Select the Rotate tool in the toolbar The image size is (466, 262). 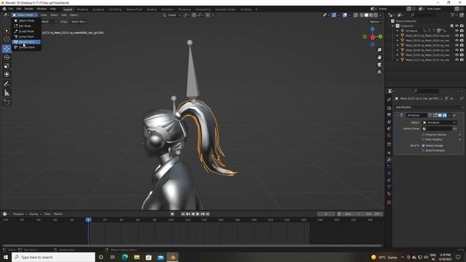7,57
